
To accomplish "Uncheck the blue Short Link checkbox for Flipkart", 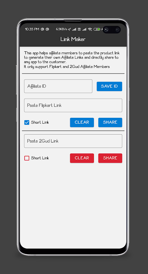I will point(27,123).
